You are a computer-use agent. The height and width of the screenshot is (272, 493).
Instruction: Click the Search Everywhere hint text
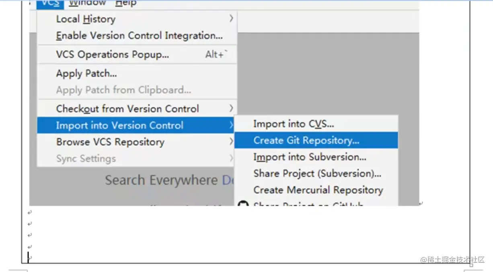[161, 180]
